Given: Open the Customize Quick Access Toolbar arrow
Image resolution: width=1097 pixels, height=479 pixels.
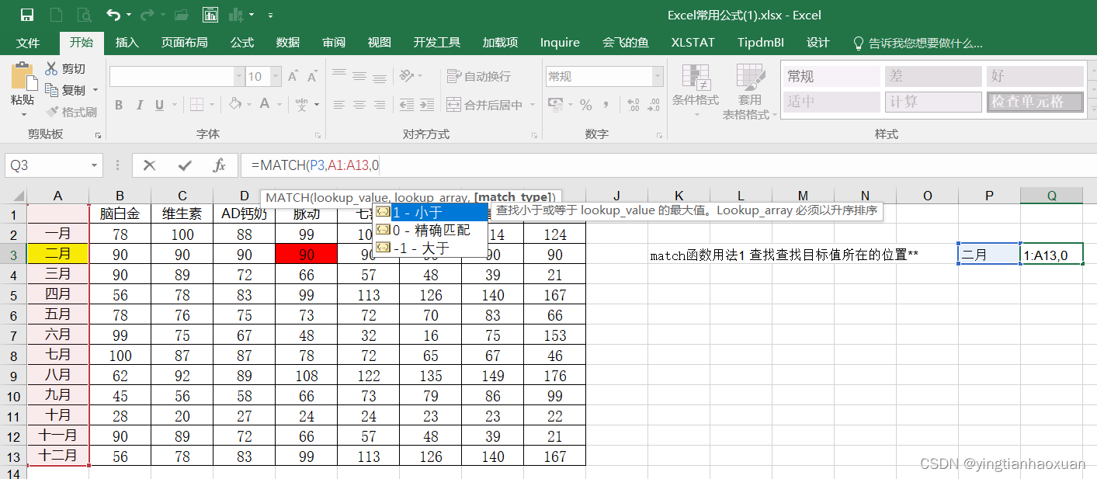Looking at the screenshot, I should tap(270, 15).
